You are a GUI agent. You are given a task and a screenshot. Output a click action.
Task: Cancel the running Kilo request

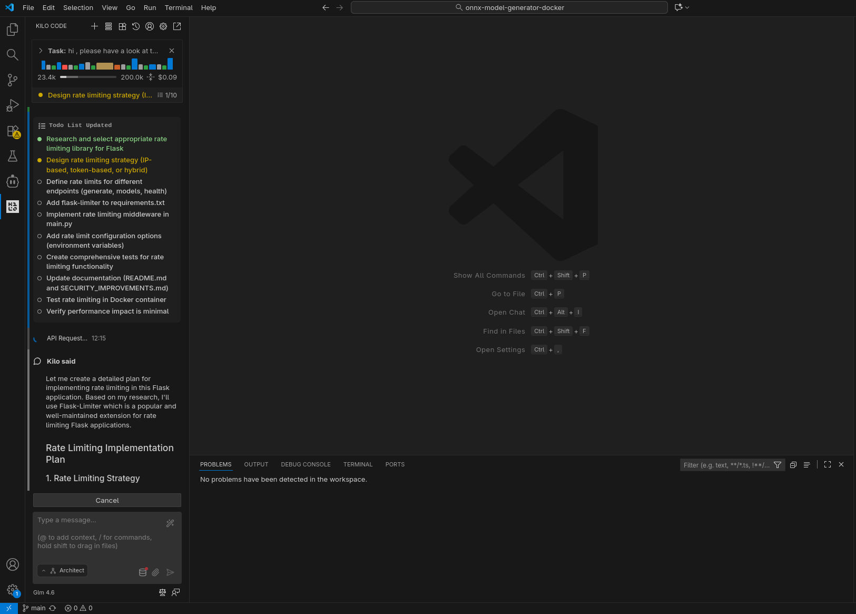(107, 500)
